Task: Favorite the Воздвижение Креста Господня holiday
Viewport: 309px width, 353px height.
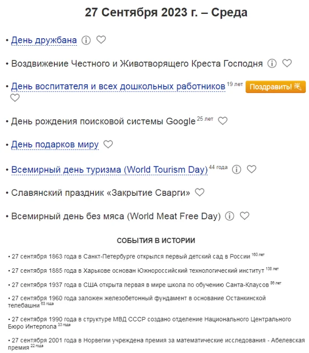Action: click(x=287, y=63)
